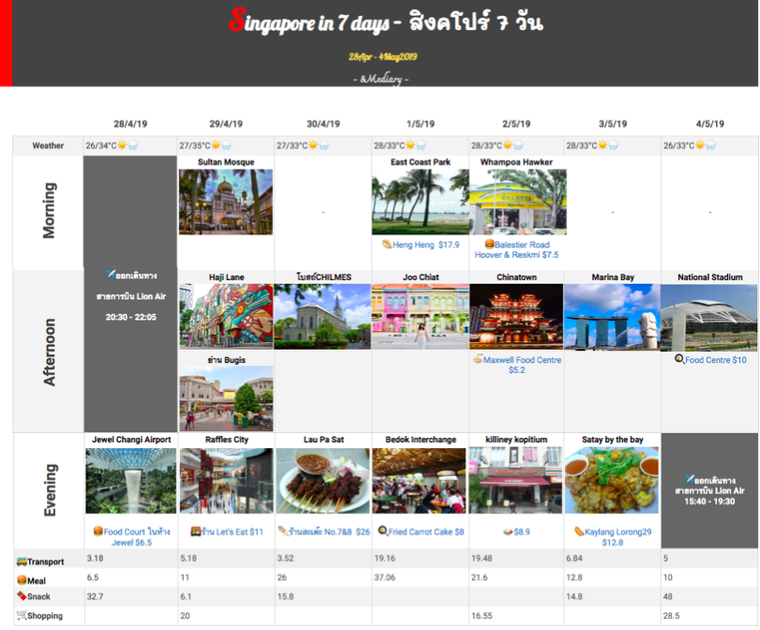
Task: Click the burger icon beside Meal
Action: tap(22, 580)
